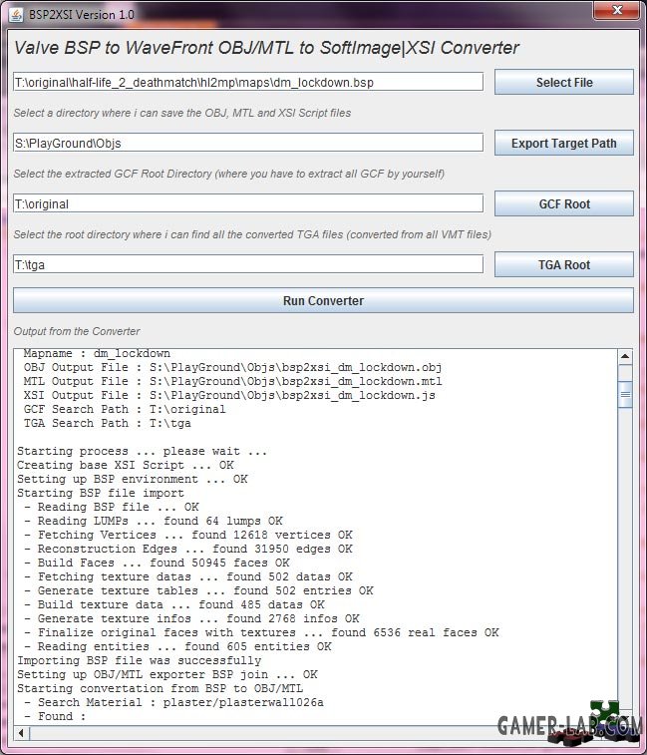Click 'Fetching texture datas ... found 502' line
Image resolution: width=647 pixels, height=755 pixels.
[188, 576]
